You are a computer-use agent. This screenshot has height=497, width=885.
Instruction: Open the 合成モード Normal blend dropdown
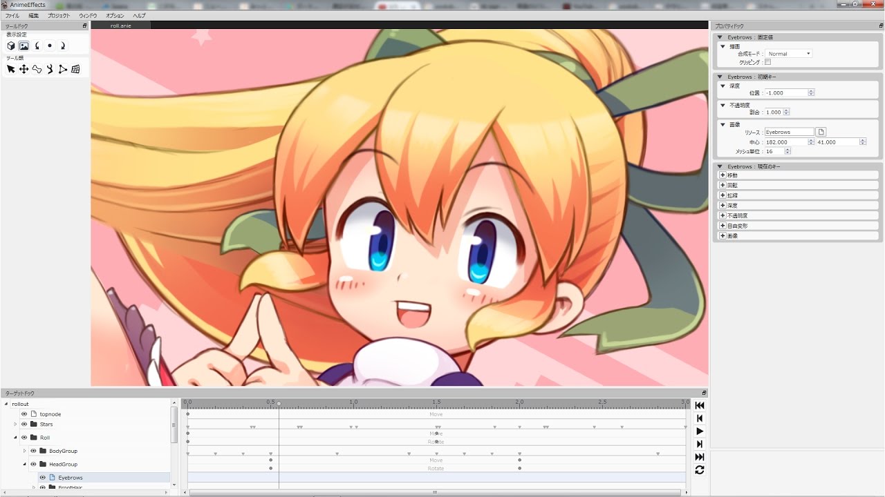788,53
